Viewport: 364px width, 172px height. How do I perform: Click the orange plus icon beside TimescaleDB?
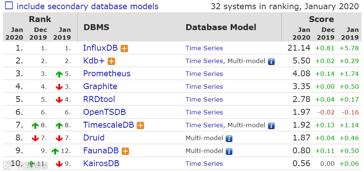pos(140,125)
